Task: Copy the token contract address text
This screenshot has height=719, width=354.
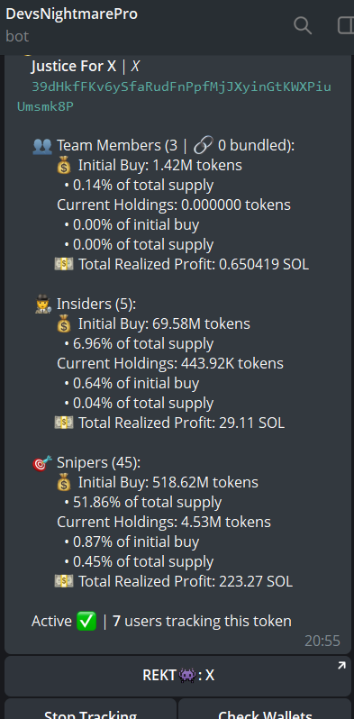Action: coord(174,96)
